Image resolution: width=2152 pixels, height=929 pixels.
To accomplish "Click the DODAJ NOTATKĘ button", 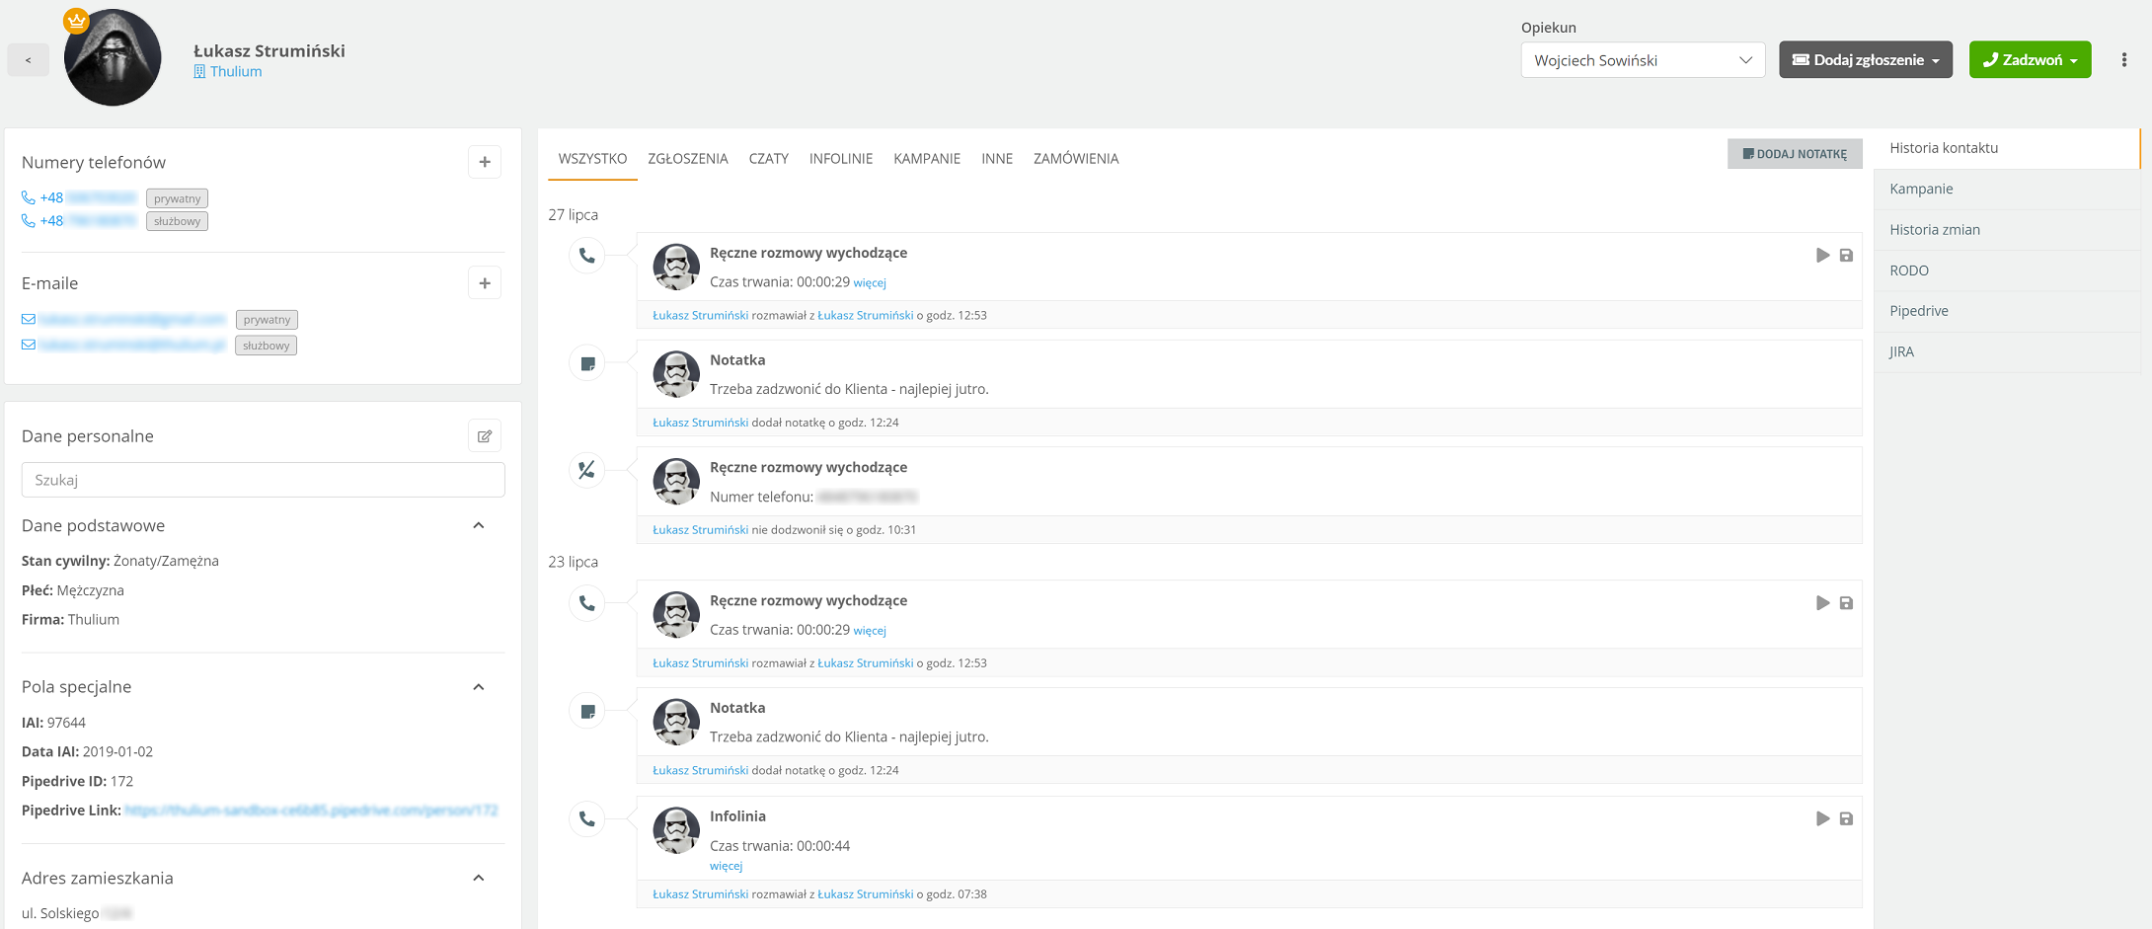I will pos(1795,154).
